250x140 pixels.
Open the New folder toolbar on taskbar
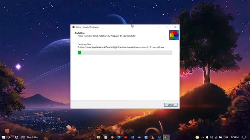pos(32,137)
